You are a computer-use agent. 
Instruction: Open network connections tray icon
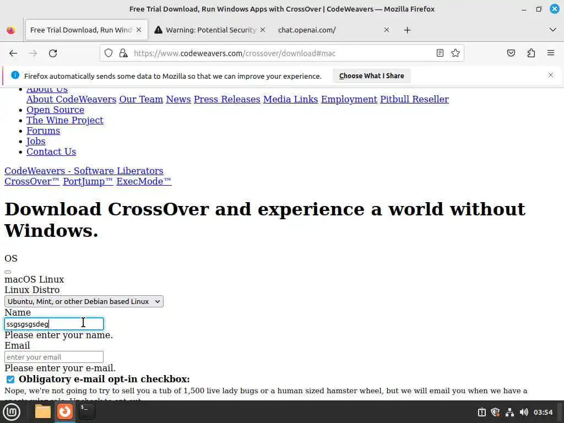coord(509,412)
